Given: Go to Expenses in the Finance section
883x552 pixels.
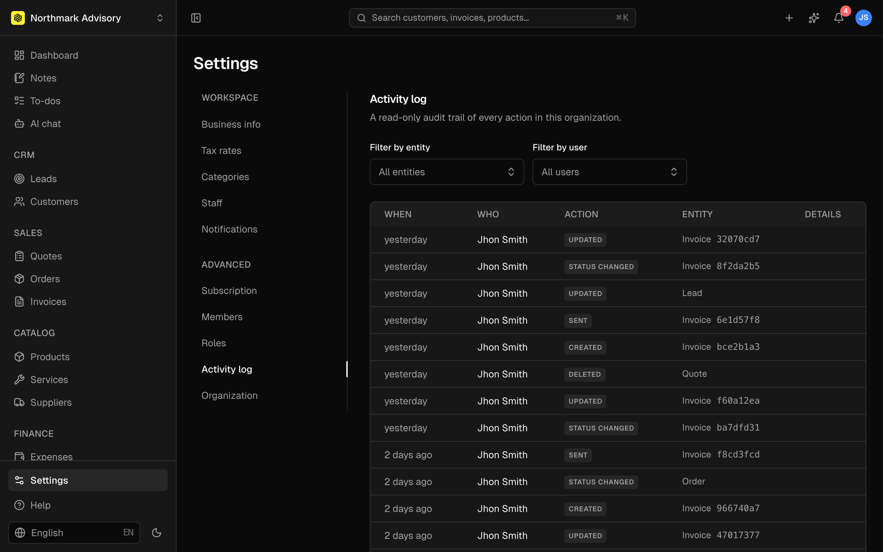Looking at the screenshot, I should pyautogui.click(x=51, y=456).
